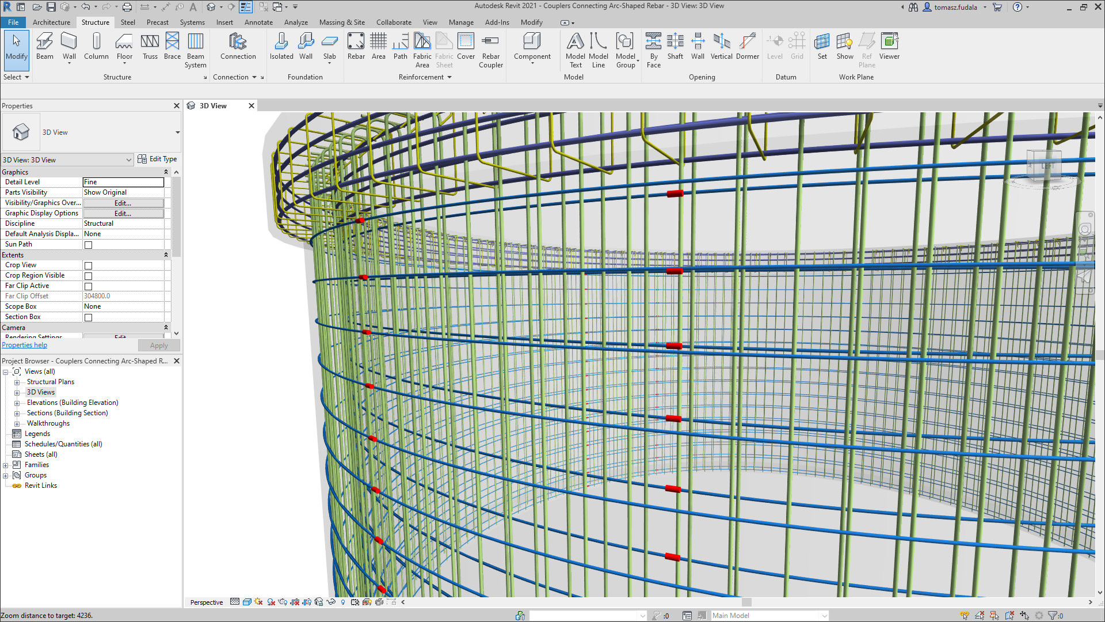
Task: Expand the Select panel dropdown
Action: click(x=16, y=77)
